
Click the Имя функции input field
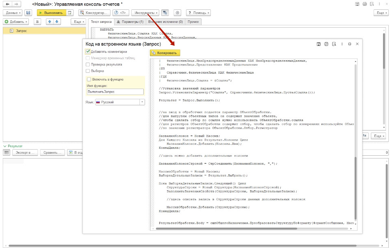pos(115,92)
